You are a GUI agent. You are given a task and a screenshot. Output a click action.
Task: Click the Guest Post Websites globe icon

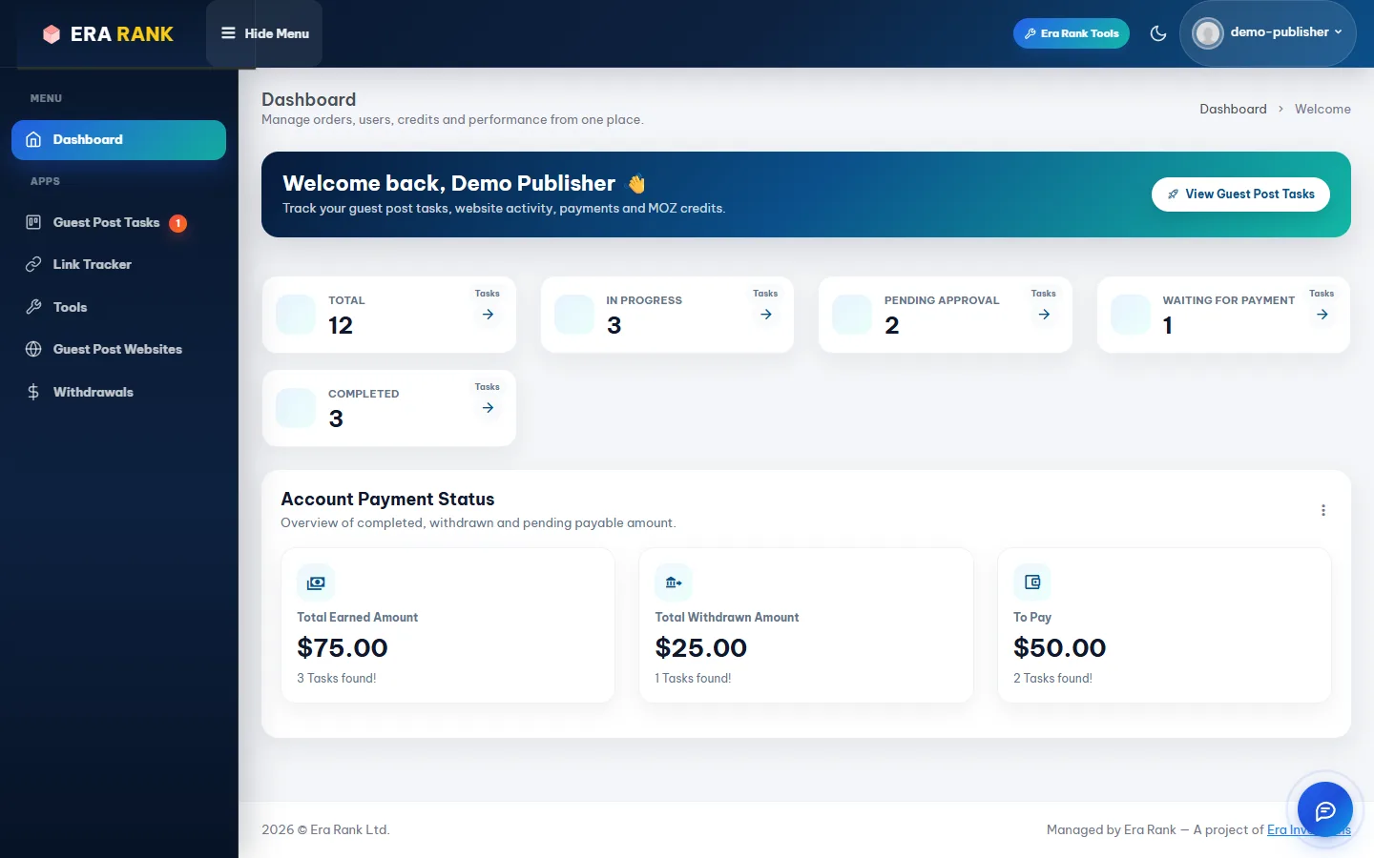click(33, 349)
